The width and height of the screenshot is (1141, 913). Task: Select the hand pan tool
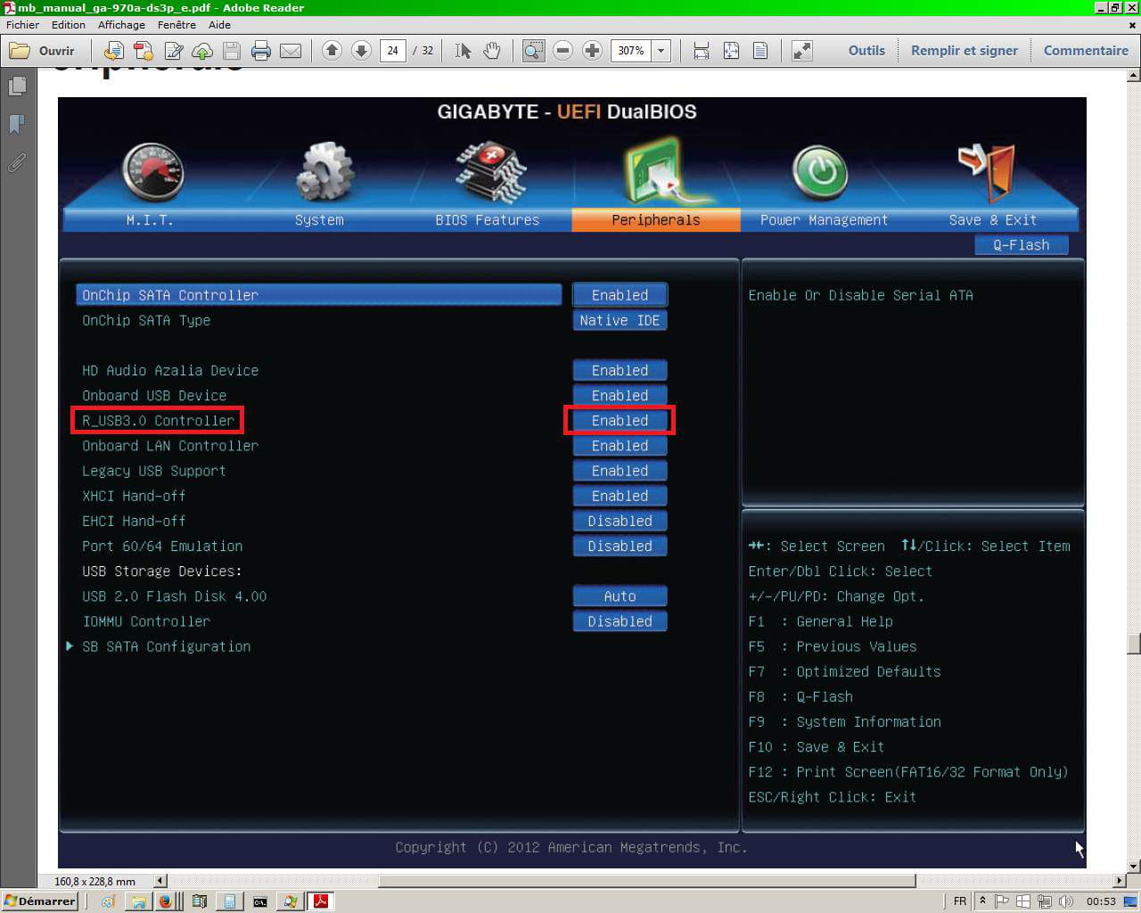(x=492, y=51)
